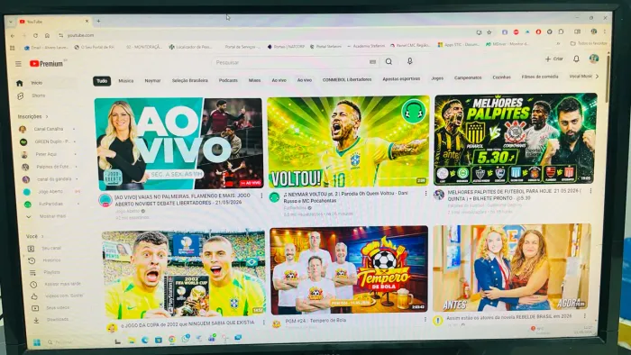This screenshot has height=355, width=631.
Task: Open WhatsApp from the taskbar
Action: 186,339
